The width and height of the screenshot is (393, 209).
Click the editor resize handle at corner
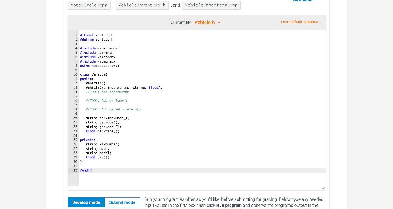tap(323, 188)
